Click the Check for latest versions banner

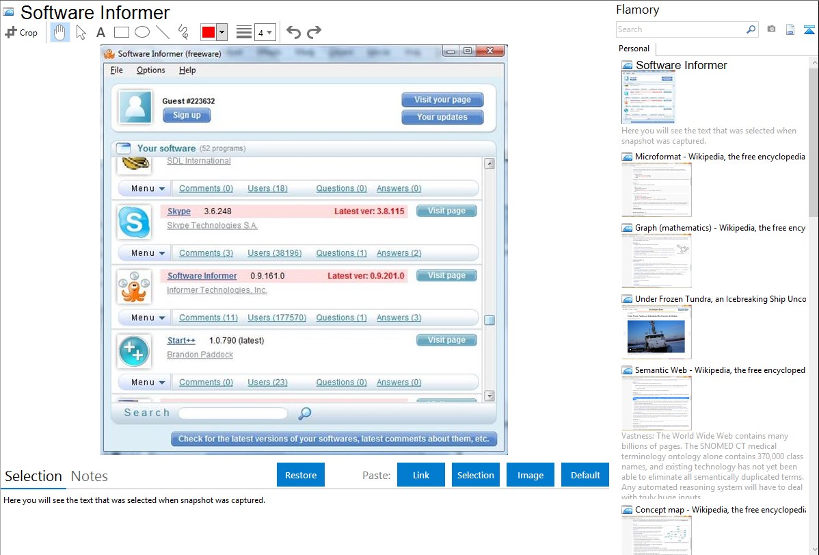point(334,439)
